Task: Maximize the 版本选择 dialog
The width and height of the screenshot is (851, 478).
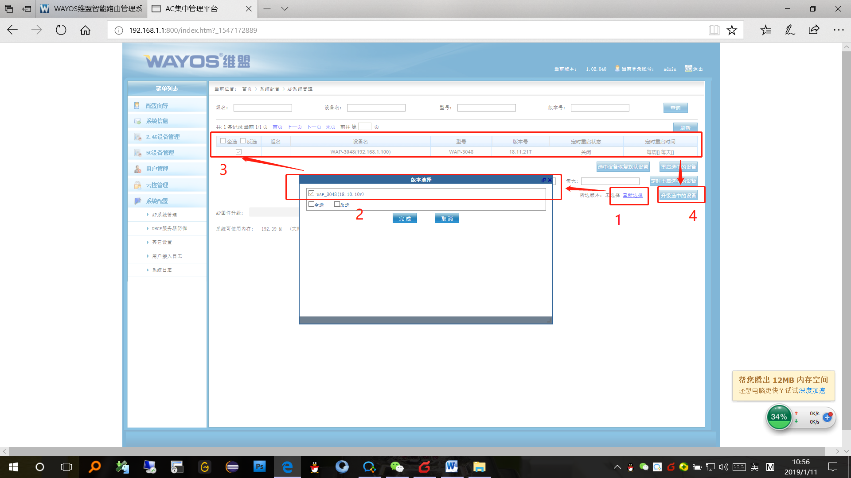Action: pos(543,180)
